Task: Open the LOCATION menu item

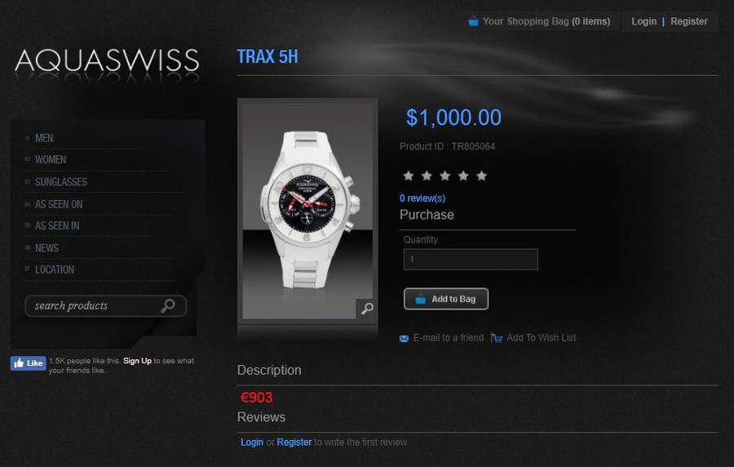Action: (55, 269)
